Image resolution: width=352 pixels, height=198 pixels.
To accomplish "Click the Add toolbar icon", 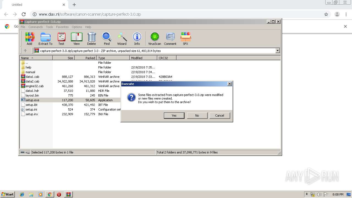I will point(29,38).
